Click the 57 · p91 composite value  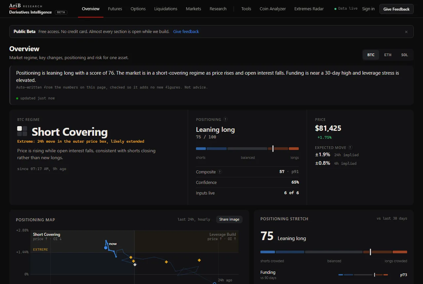[289, 172]
